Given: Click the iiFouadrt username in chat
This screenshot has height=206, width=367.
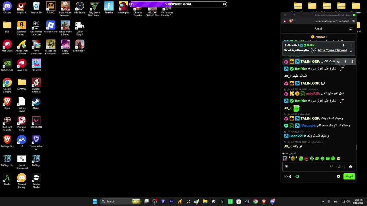Looking at the screenshot, I should pyautogui.click(x=308, y=126).
